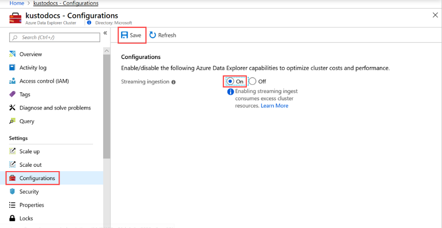Viewport: 442px width, 228px height.
Task: Click the Access control (IAM) icon
Action: click(x=12, y=81)
